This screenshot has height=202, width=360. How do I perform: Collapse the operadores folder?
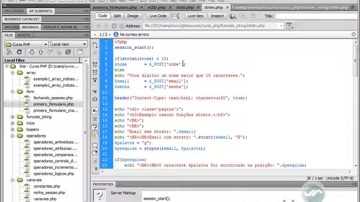(12, 136)
